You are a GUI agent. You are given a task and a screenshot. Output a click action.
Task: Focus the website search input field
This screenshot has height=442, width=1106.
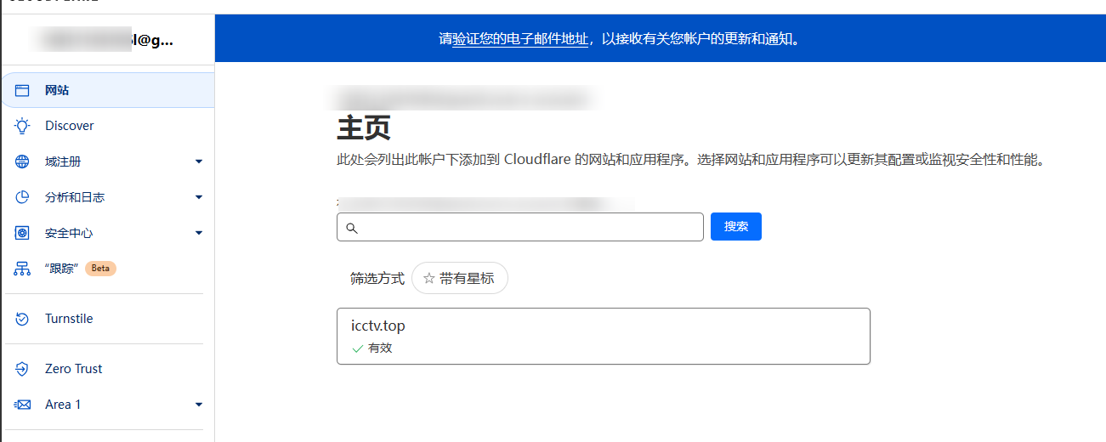pos(527,227)
